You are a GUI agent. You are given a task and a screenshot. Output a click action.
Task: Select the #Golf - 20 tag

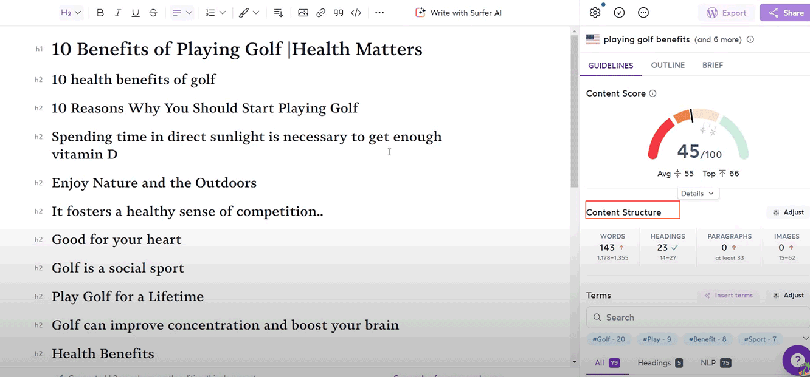coord(609,339)
